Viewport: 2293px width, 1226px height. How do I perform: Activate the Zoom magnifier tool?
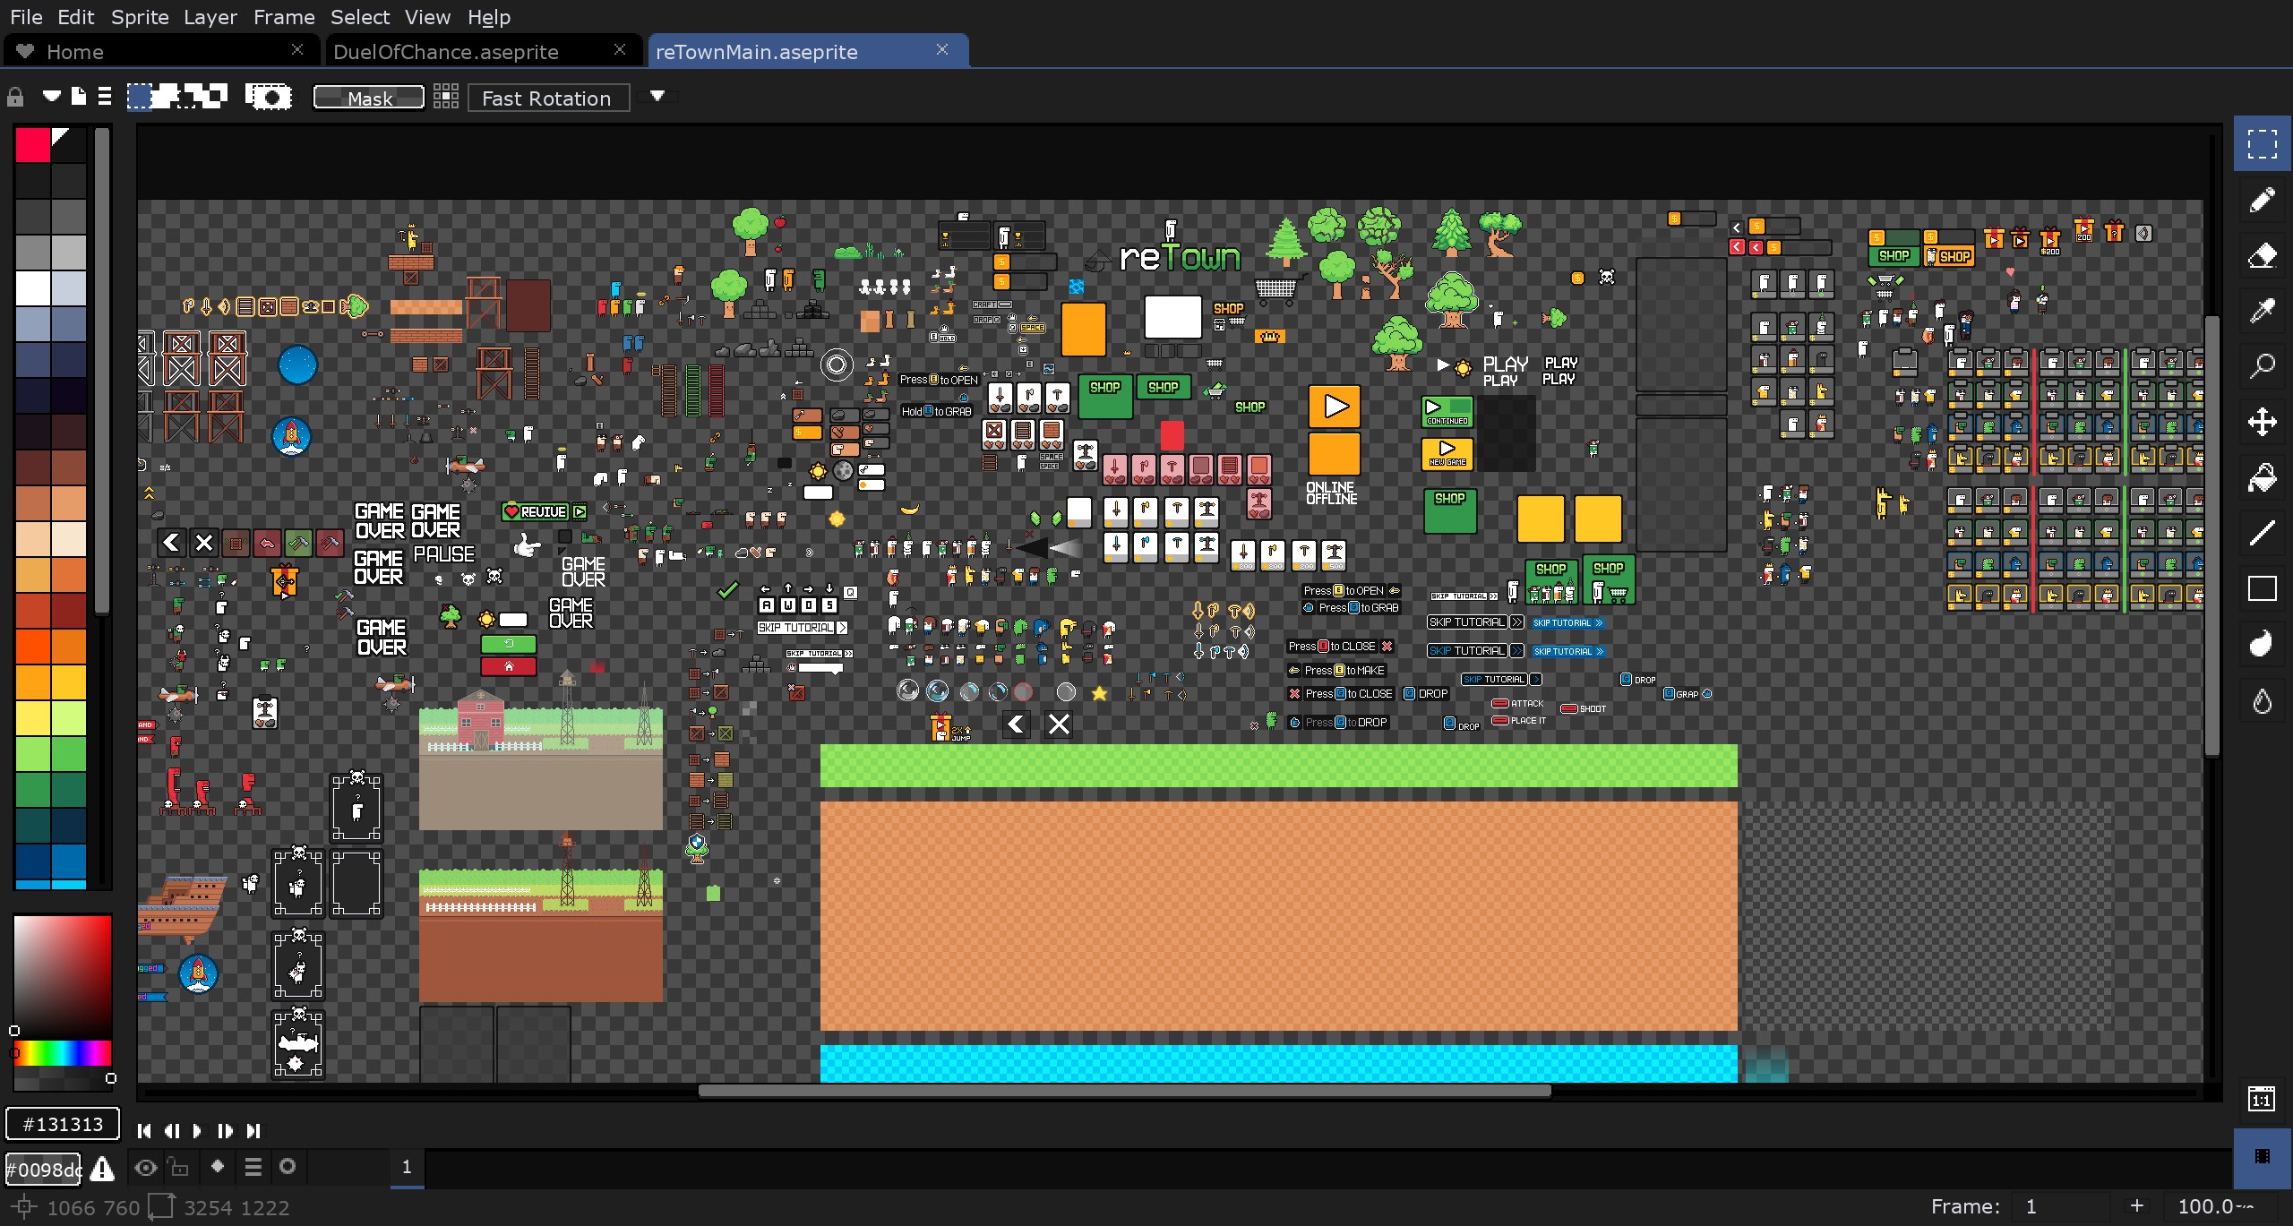pyautogui.click(x=2262, y=366)
